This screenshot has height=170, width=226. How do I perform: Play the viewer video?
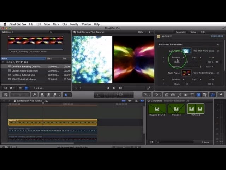point(114,88)
